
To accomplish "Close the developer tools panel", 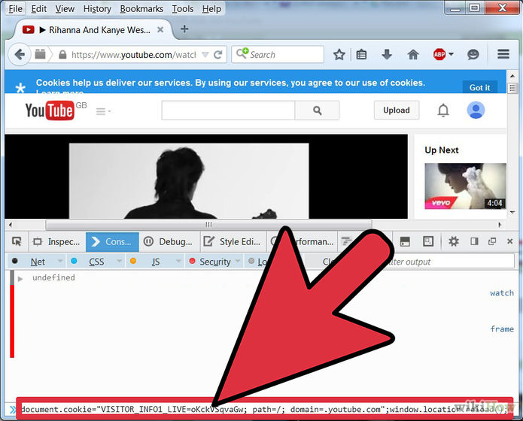I will (509, 241).
